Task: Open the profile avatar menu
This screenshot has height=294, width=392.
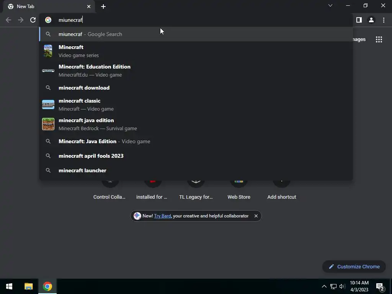Action: (371, 20)
